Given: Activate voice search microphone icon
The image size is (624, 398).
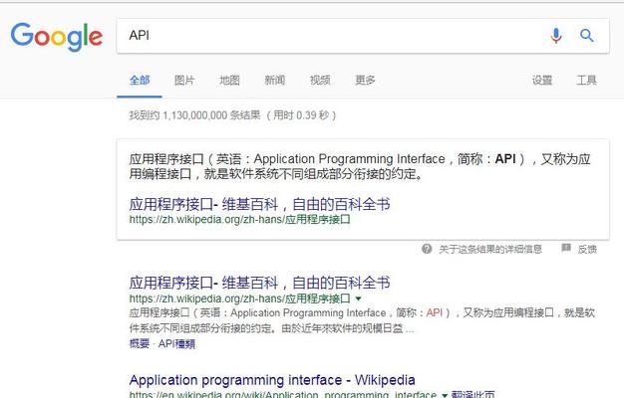Looking at the screenshot, I should [556, 36].
